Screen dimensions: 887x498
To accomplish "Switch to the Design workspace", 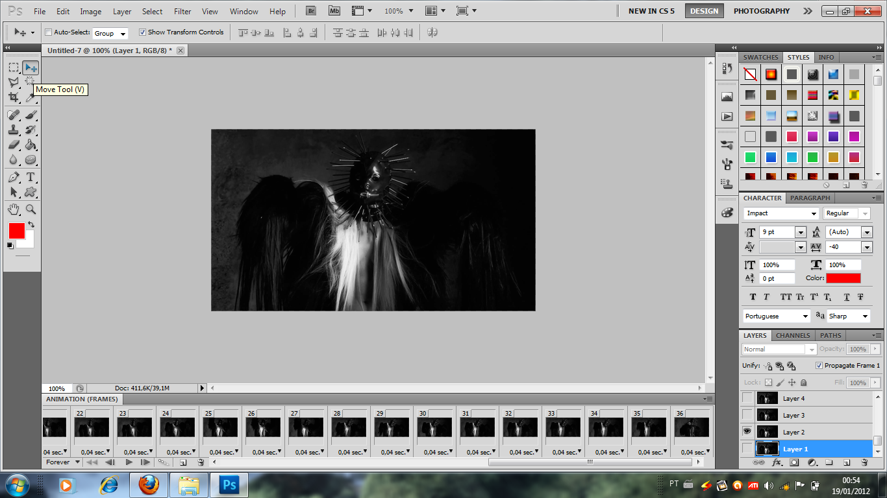I will pyautogui.click(x=705, y=11).
